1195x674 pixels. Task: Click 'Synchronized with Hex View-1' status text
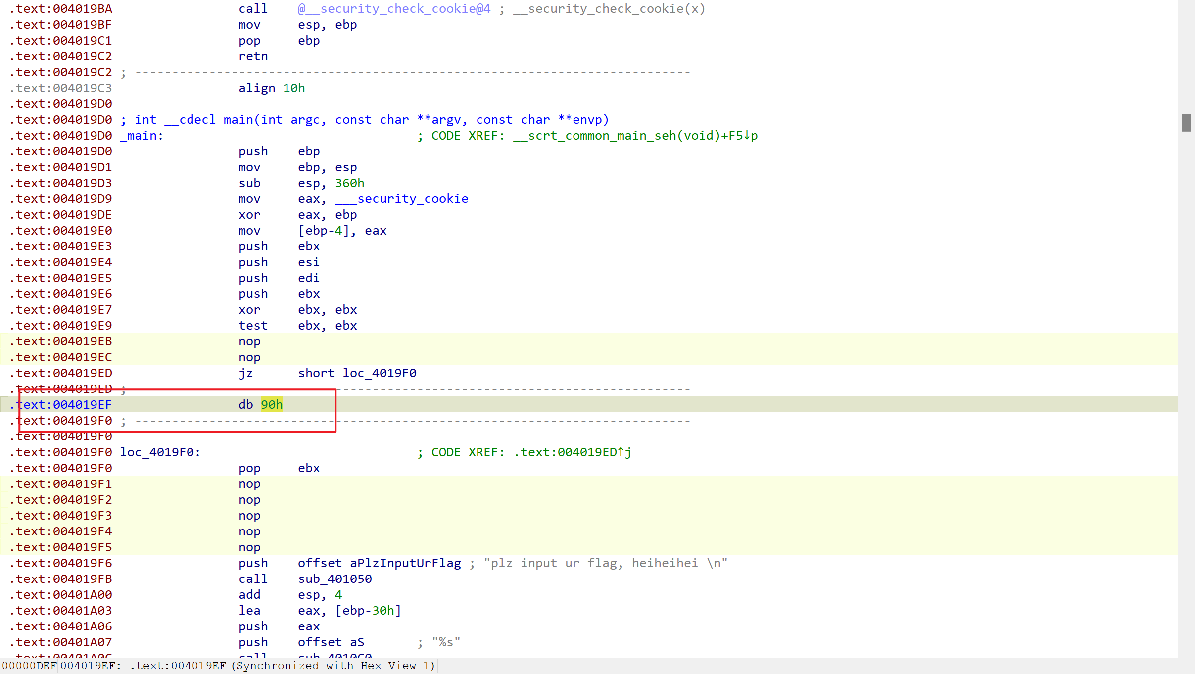tap(333, 666)
